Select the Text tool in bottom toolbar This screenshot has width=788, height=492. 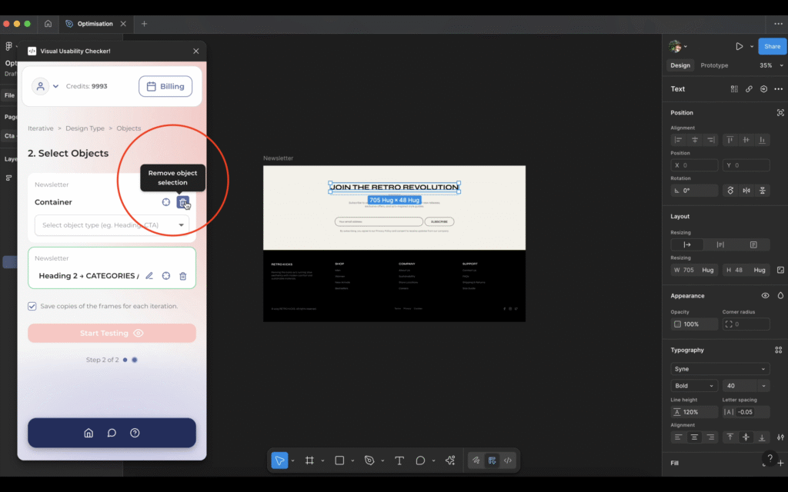[x=399, y=460]
